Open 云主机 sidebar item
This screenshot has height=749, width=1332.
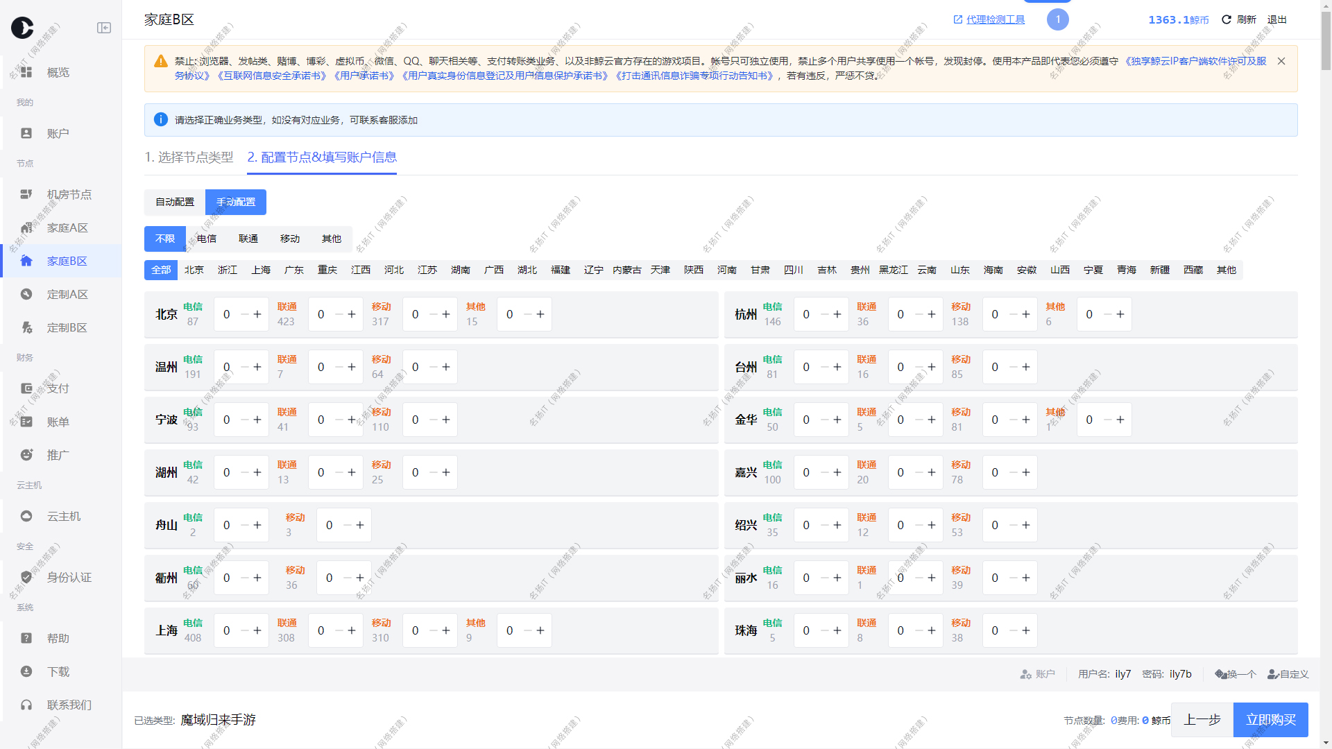tap(63, 516)
